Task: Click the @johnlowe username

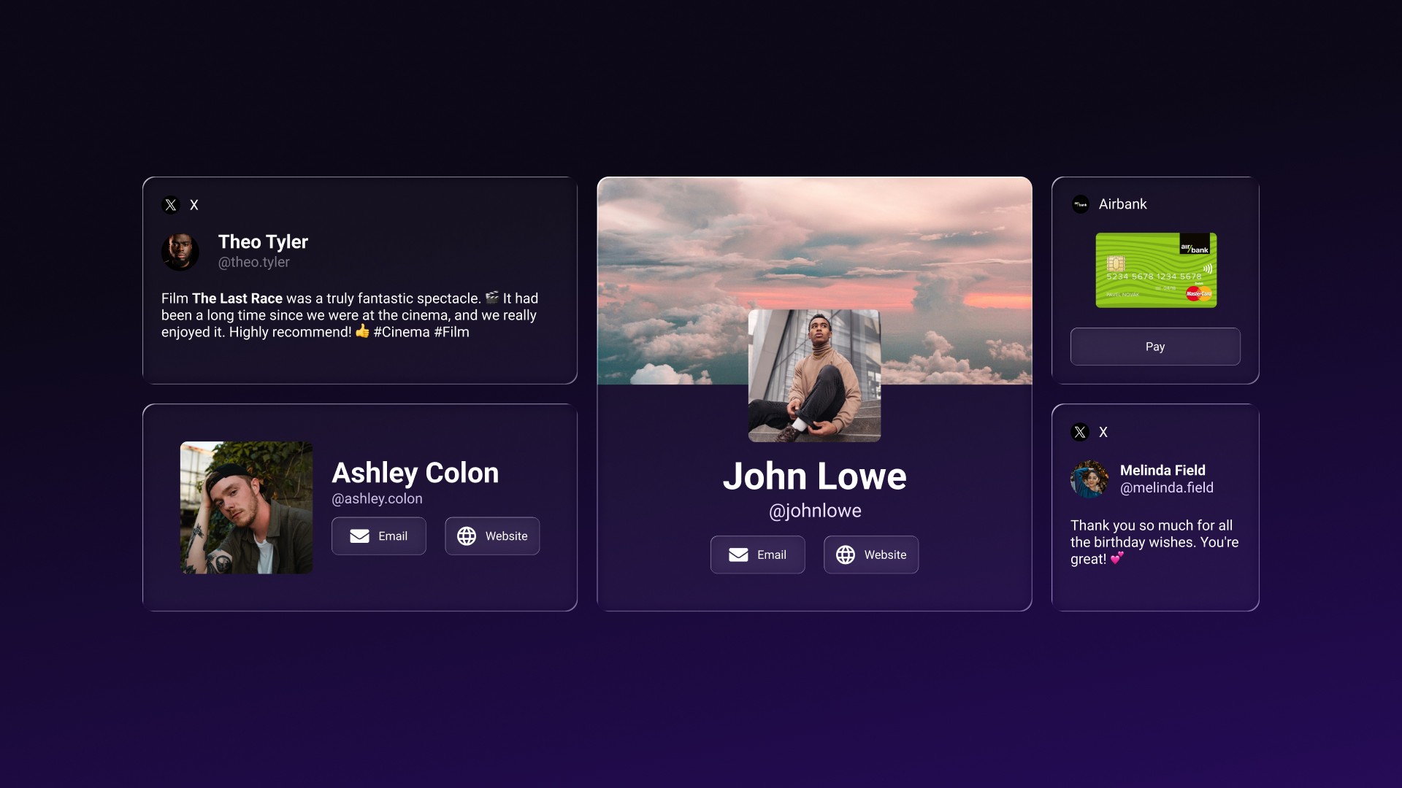Action: coord(815,511)
